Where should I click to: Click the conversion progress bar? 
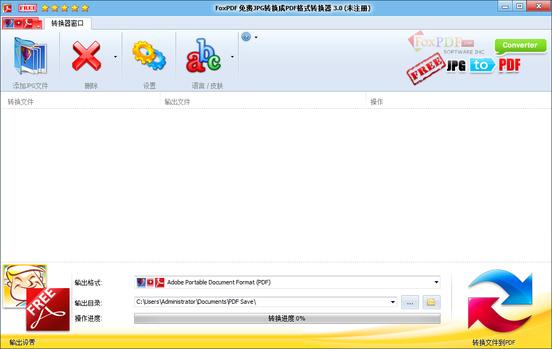click(x=287, y=318)
